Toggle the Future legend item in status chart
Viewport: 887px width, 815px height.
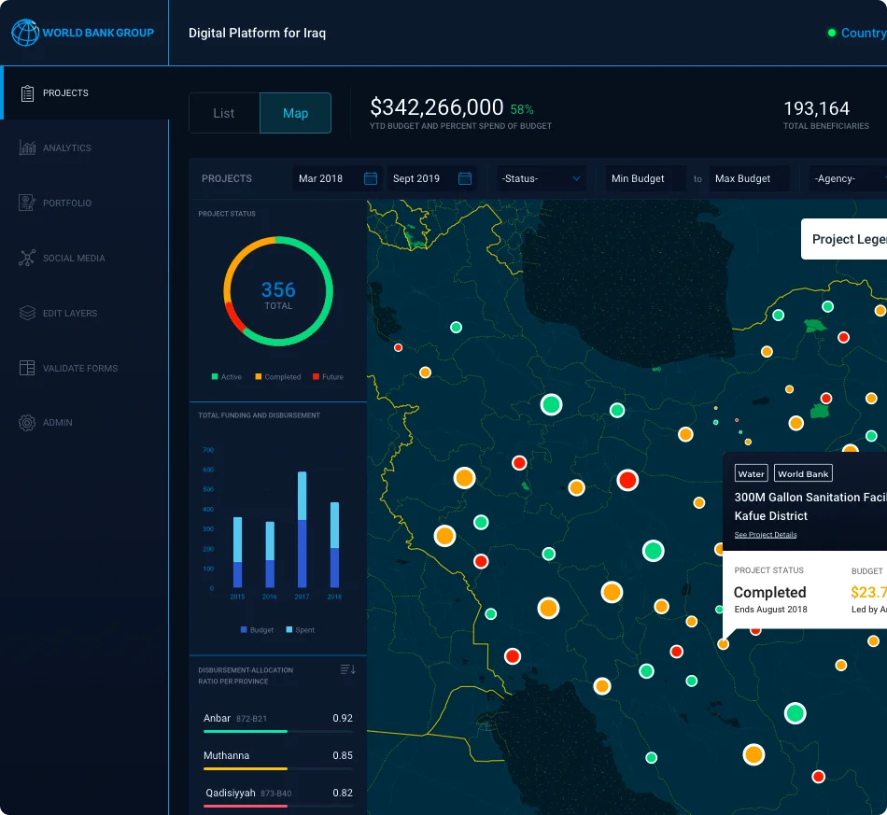[328, 376]
